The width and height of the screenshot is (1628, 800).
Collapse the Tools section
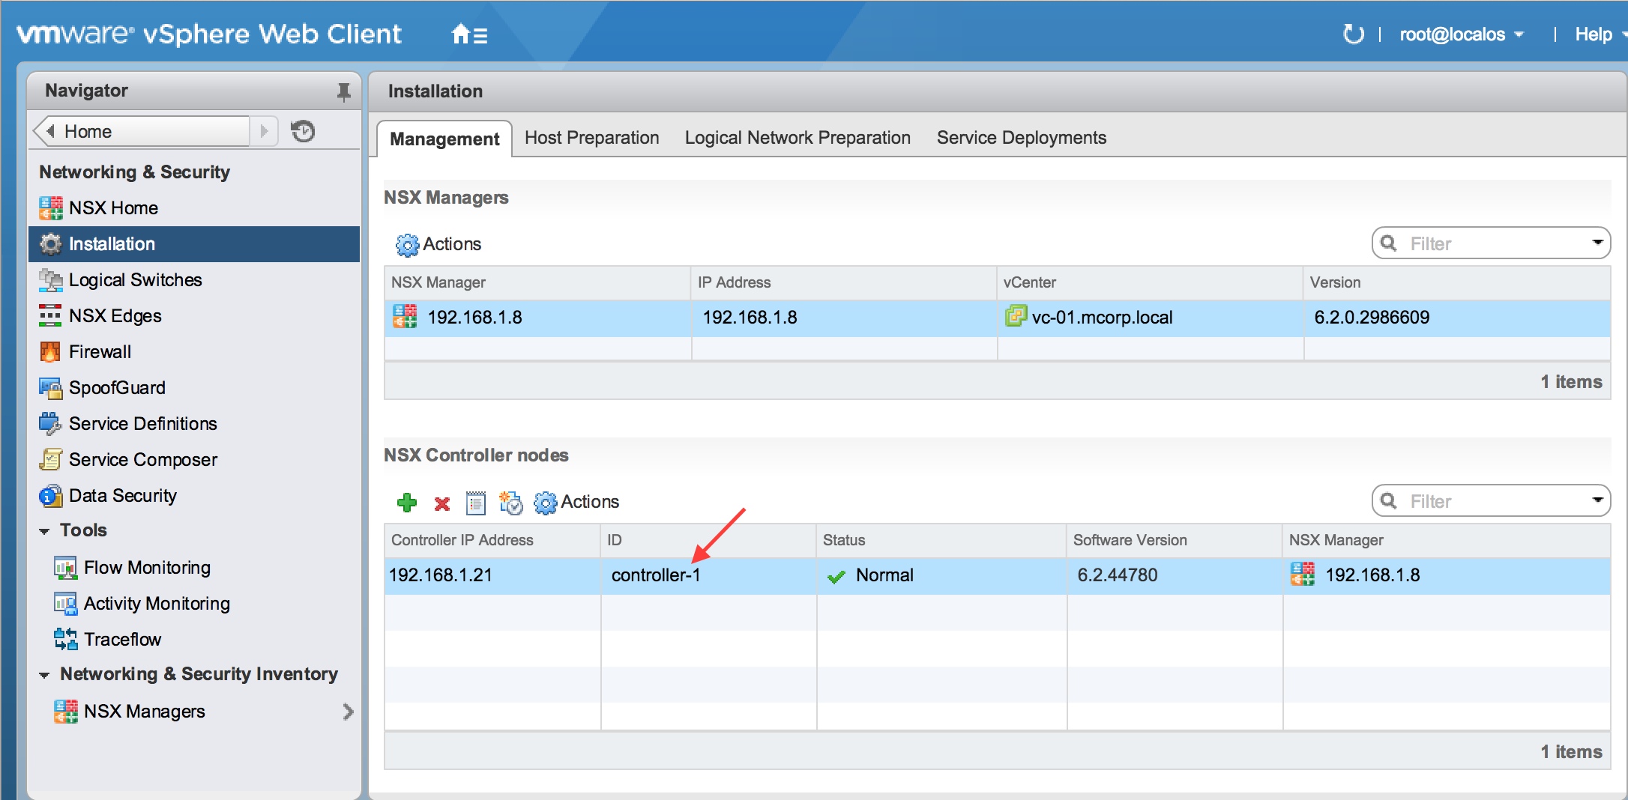45,531
